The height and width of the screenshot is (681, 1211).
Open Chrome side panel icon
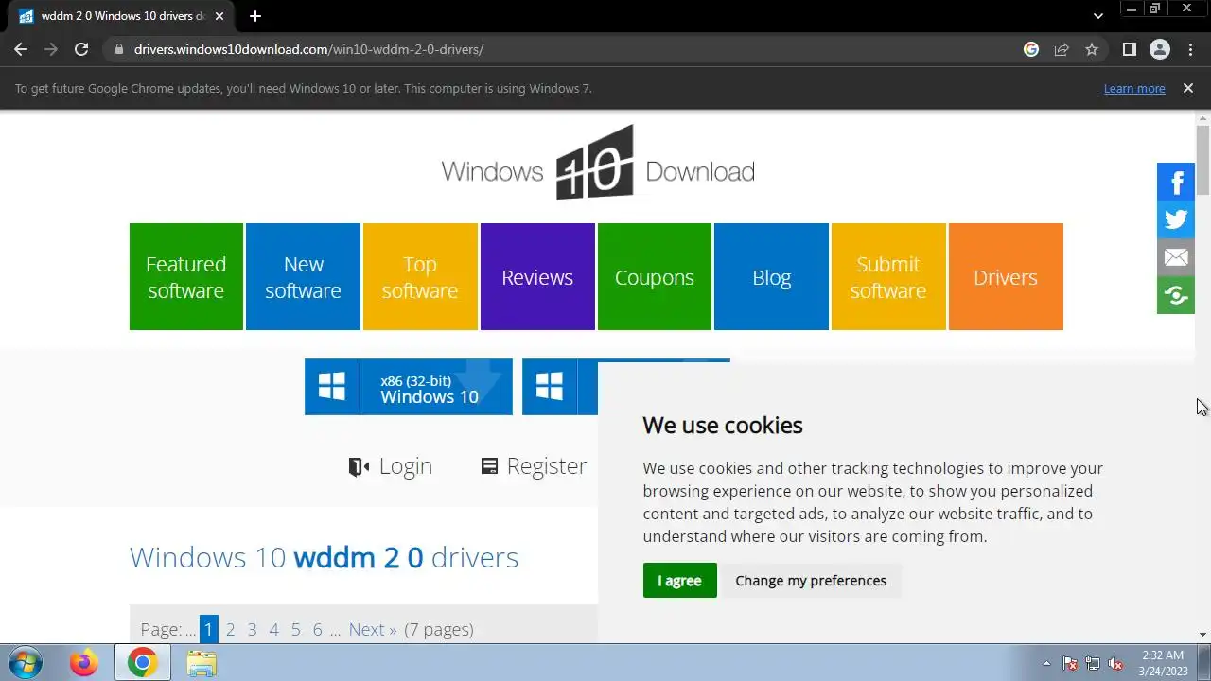point(1129,49)
